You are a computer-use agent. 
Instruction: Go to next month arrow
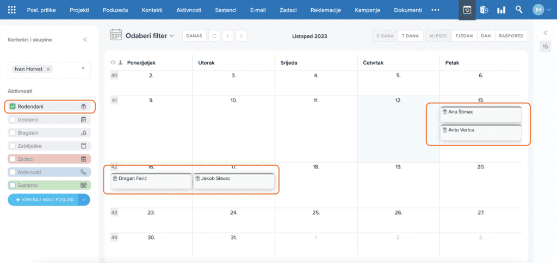click(x=241, y=36)
